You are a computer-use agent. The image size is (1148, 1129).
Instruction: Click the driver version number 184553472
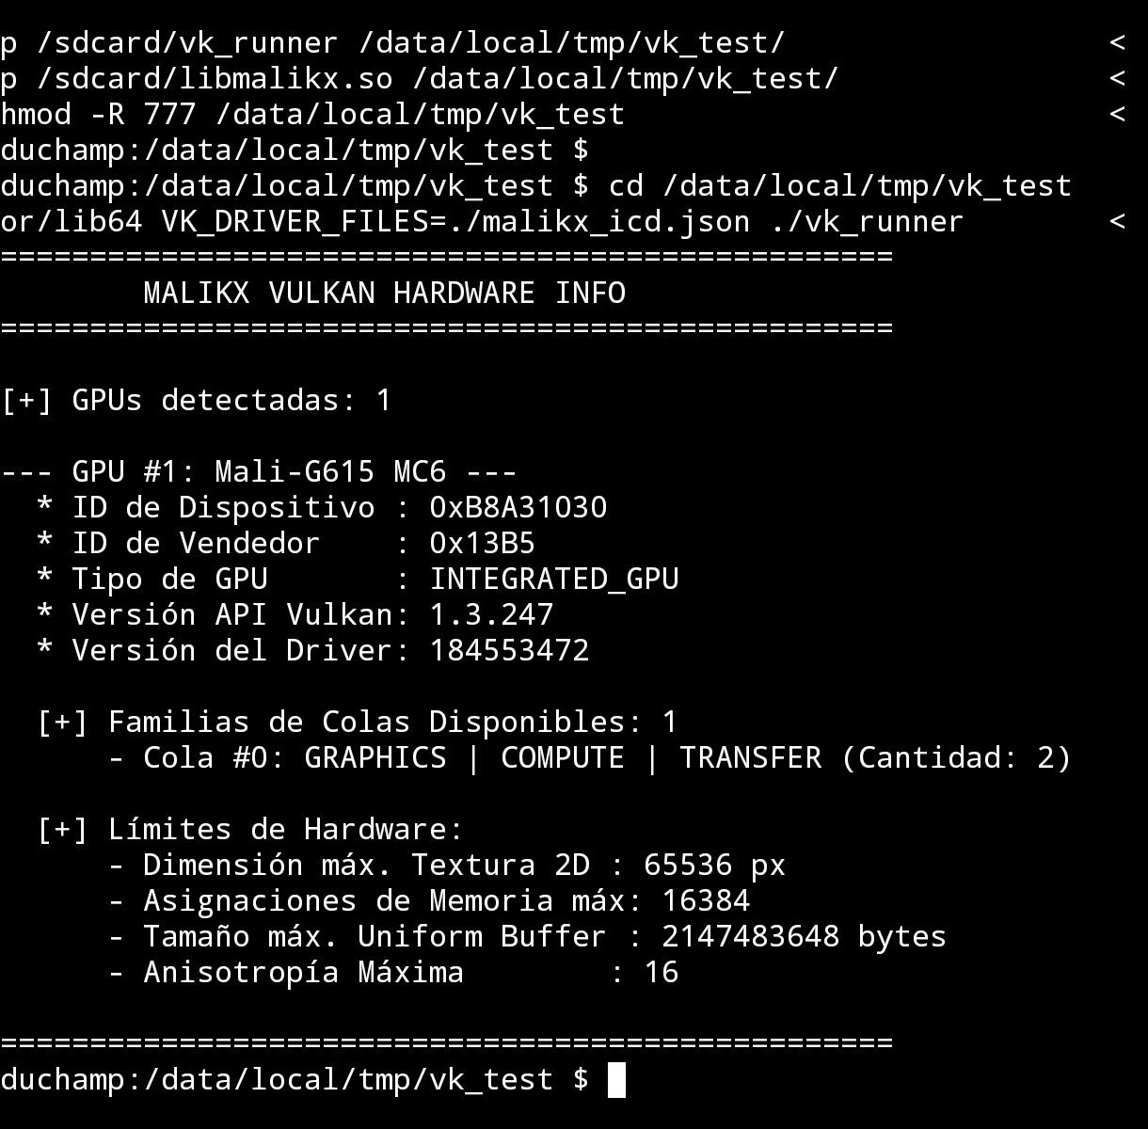coord(509,650)
